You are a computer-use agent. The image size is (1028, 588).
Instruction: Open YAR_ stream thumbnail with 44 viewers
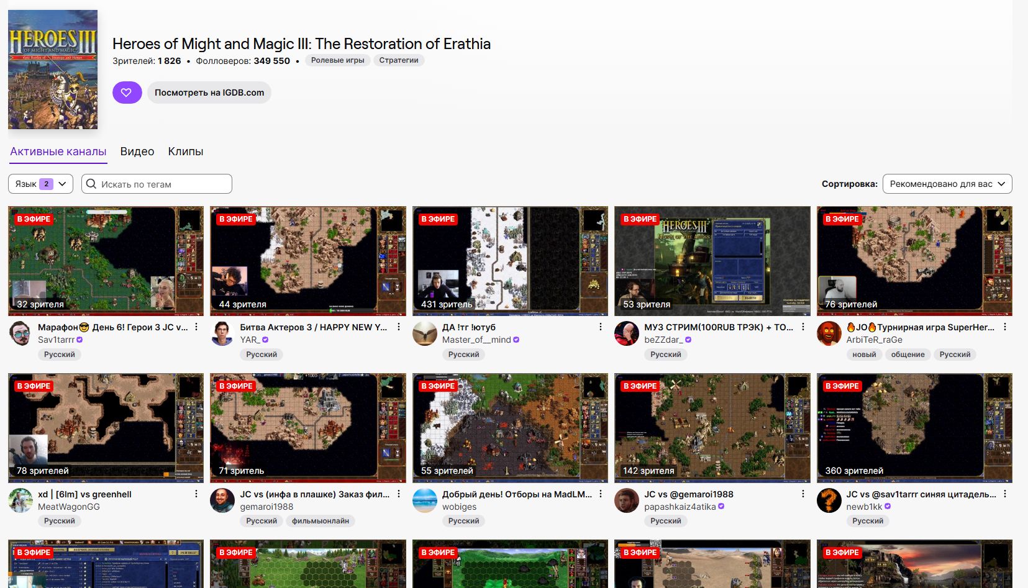(x=308, y=261)
